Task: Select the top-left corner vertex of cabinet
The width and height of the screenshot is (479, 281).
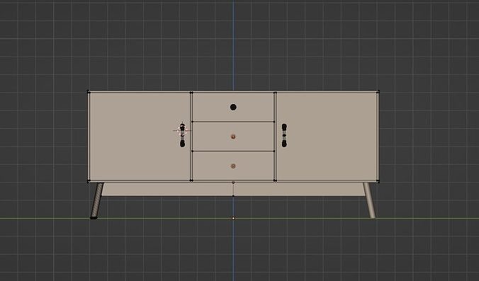Action: (x=89, y=92)
